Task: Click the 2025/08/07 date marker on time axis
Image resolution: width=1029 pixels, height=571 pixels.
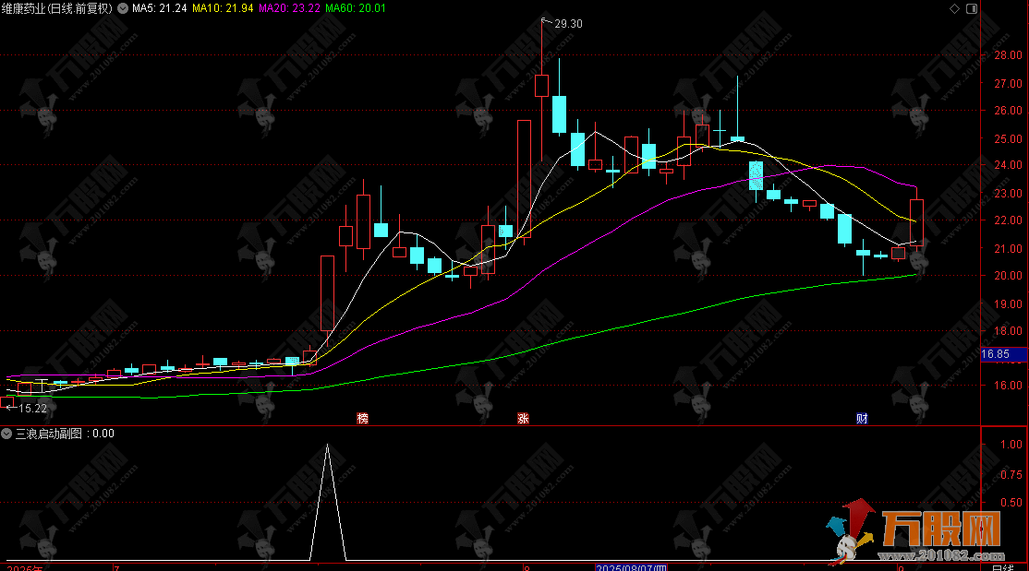Action: pos(631,567)
